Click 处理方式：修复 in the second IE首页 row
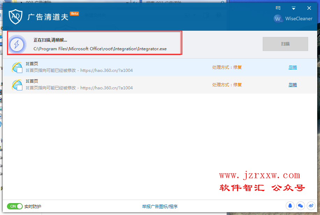 227,85
